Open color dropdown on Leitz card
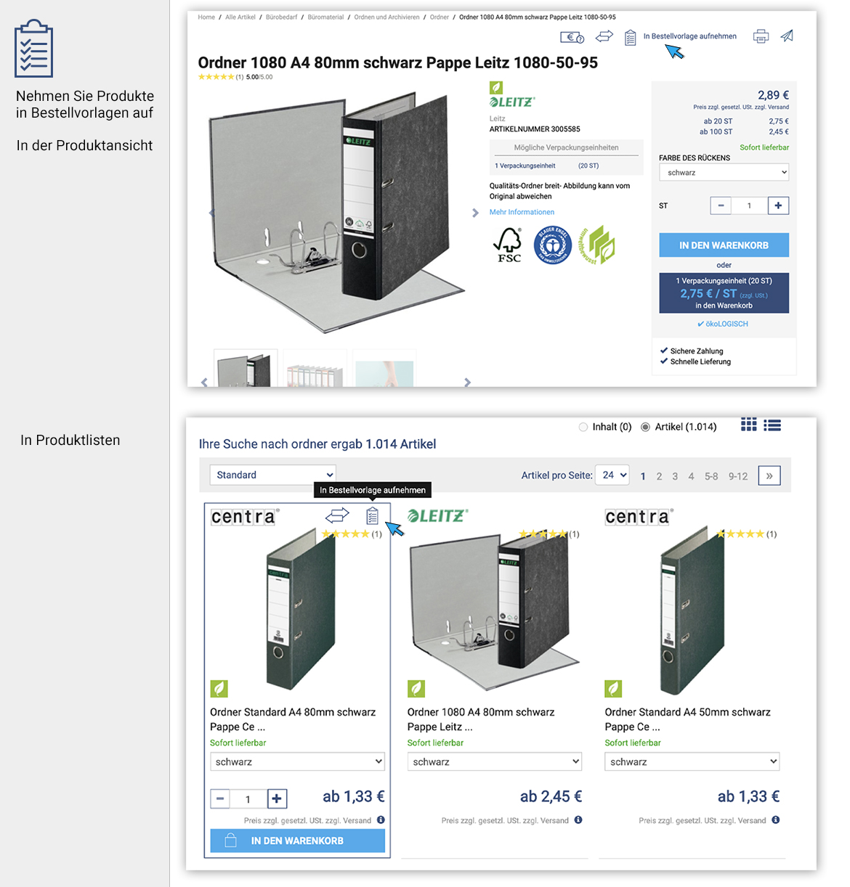This screenshot has width=850, height=887. [495, 761]
